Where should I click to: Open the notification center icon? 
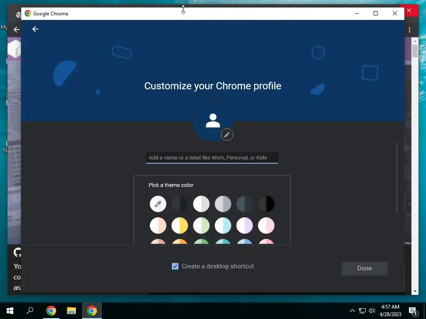[413, 311]
